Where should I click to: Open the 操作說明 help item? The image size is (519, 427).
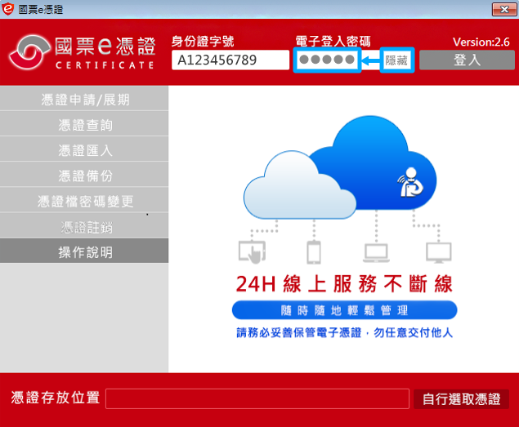pyautogui.click(x=85, y=252)
